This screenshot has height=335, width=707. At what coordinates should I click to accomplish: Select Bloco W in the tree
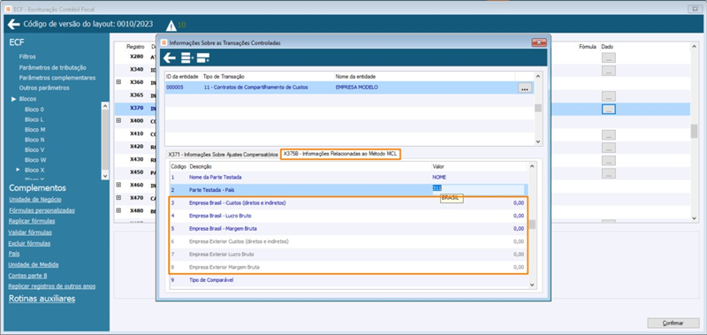(x=35, y=160)
